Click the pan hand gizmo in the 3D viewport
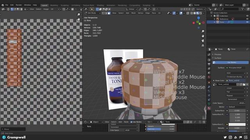The height and width of the screenshot is (140, 250). coord(203,36)
